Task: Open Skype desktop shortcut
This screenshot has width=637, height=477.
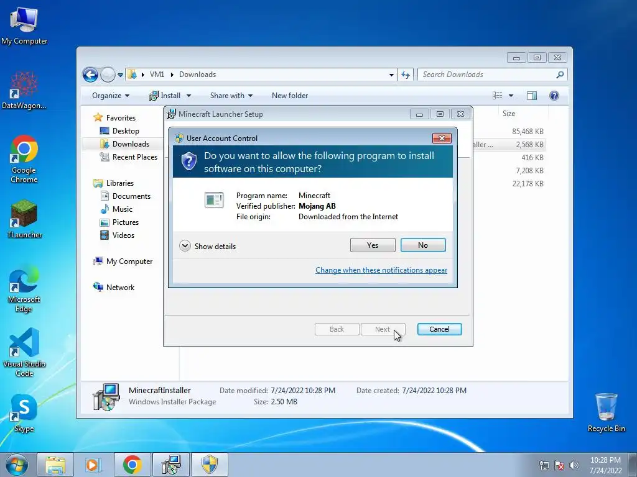Action: (x=24, y=413)
